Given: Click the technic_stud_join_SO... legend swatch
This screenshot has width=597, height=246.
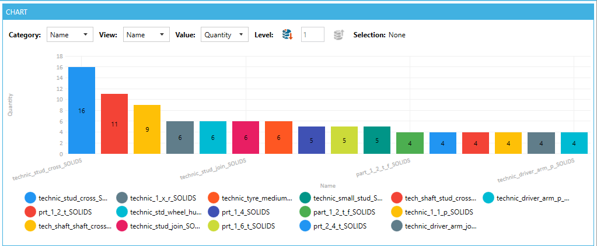Looking at the screenshot, I should click(x=122, y=226).
